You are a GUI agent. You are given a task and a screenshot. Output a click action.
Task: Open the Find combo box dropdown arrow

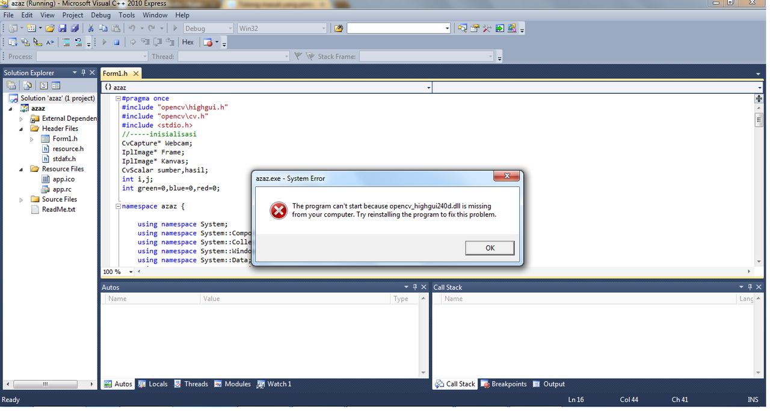(447, 28)
